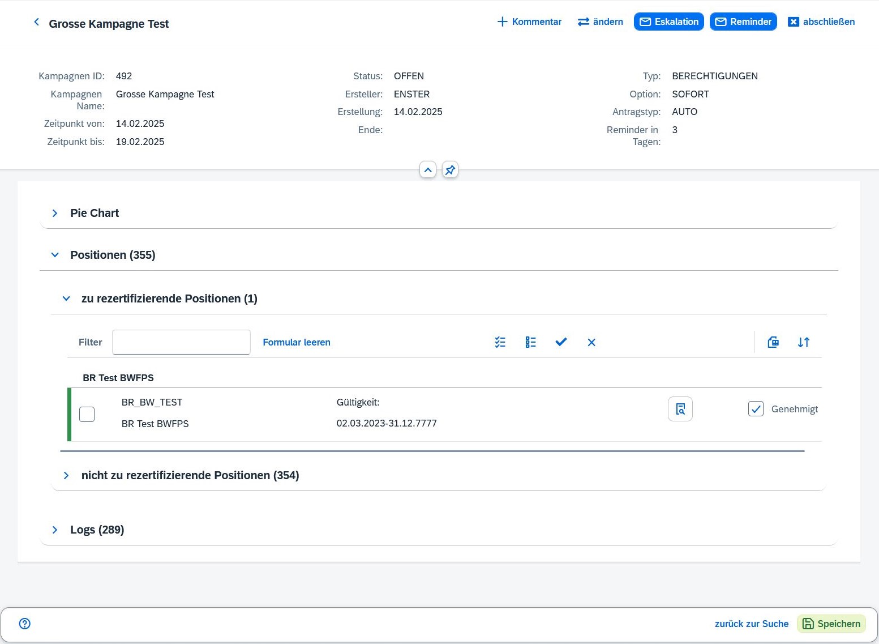This screenshot has height=644, width=879.
Task: Approve selected items with checkmark icon
Action: point(561,342)
